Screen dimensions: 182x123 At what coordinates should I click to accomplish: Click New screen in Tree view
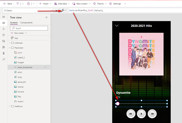pyautogui.click(x=19, y=33)
